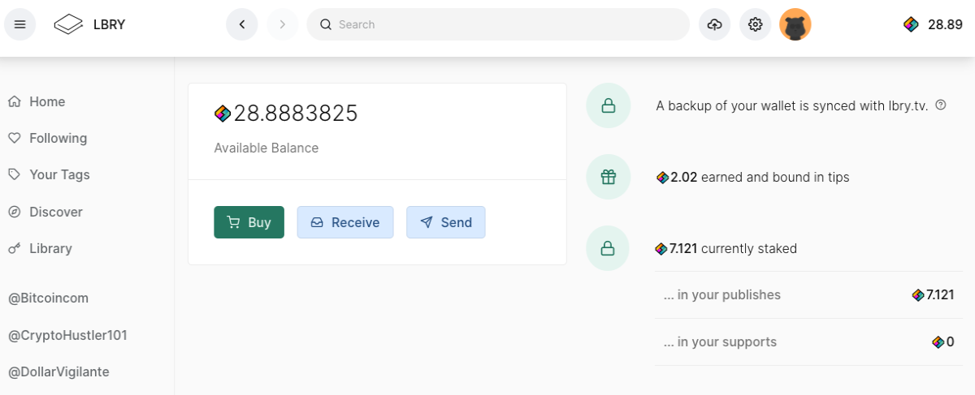Click the Your Tags tag icon

pos(14,174)
